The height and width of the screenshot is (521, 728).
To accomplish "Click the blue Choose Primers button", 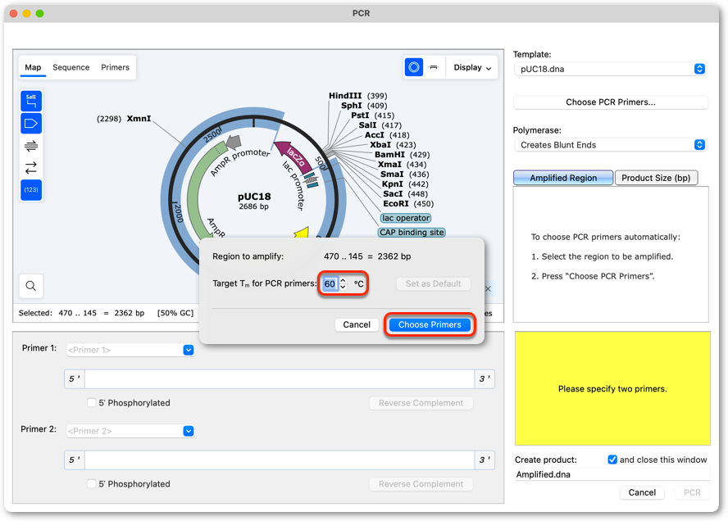I will (x=430, y=324).
